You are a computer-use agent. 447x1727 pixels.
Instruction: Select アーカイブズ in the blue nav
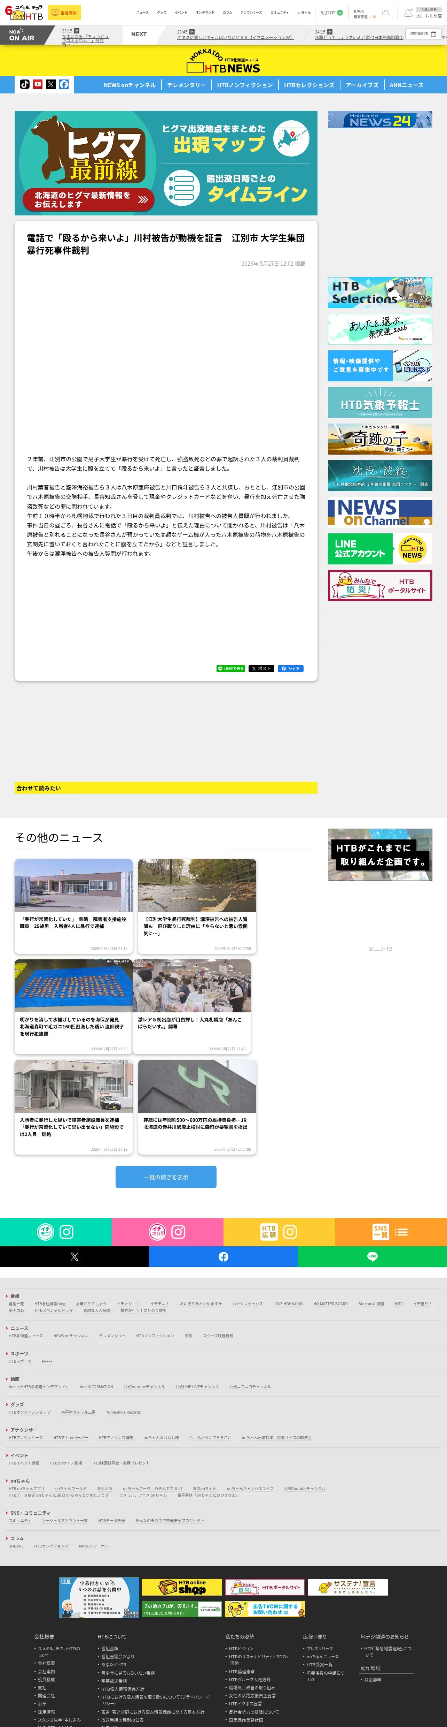(x=362, y=85)
